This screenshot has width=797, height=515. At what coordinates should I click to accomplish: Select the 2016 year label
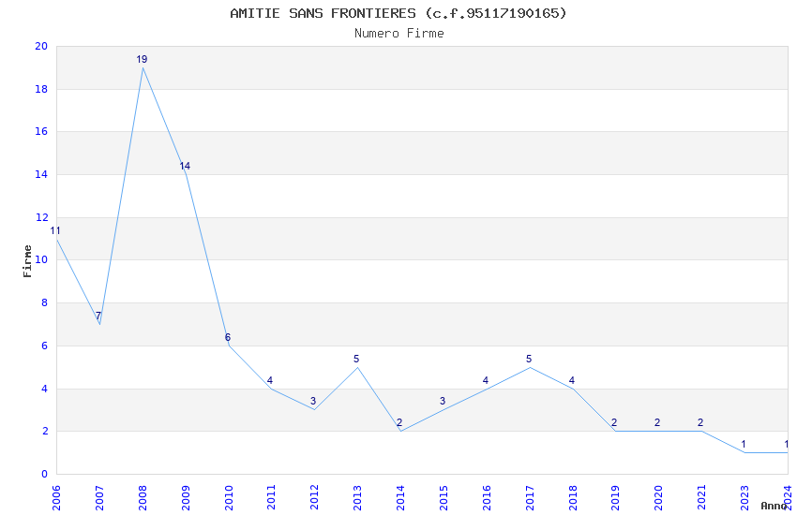click(487, 498)
